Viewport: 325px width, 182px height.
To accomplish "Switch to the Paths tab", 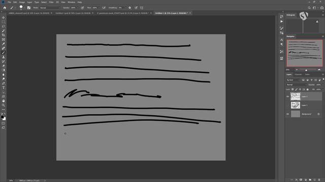I will click(x=307, y=74).
